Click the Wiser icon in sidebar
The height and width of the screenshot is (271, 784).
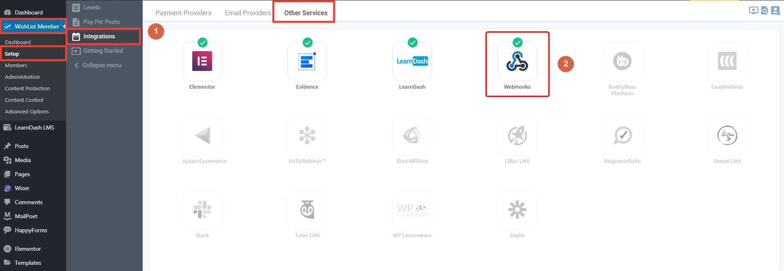[x=7, y=188]
